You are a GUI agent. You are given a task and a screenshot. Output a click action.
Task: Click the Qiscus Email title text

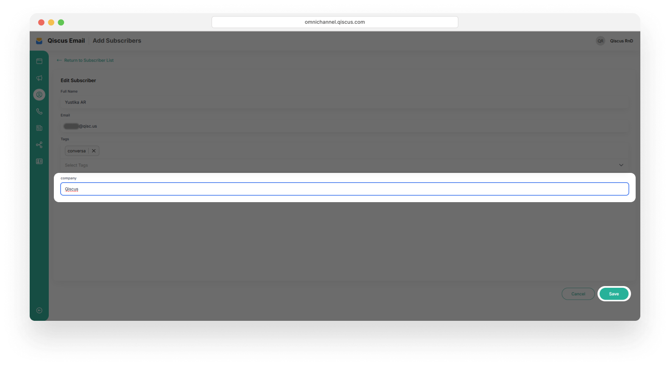click(x=66, y=41)
